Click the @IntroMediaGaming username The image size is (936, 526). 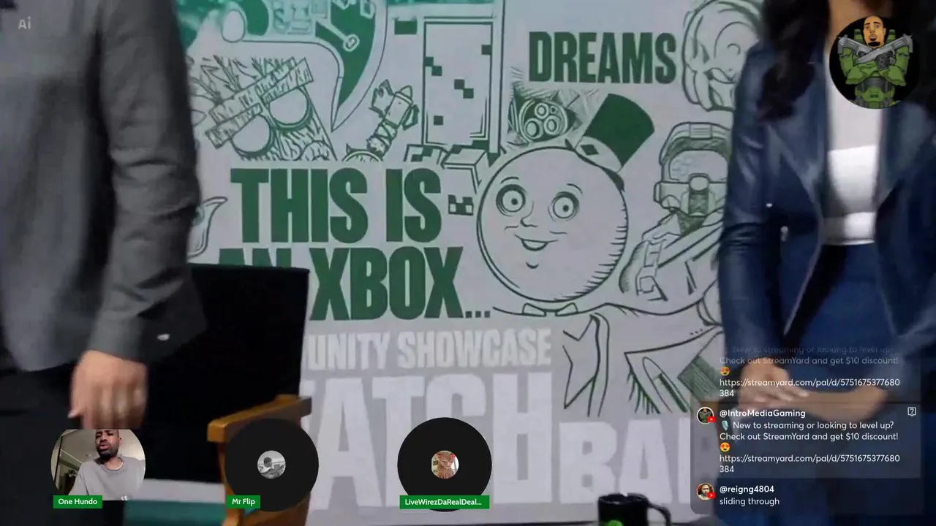(762, 413)
